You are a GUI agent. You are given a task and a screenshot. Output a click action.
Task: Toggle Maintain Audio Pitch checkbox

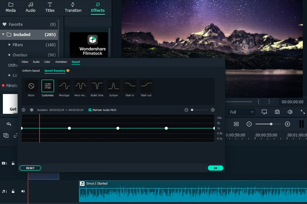click(x=90, y=110)
